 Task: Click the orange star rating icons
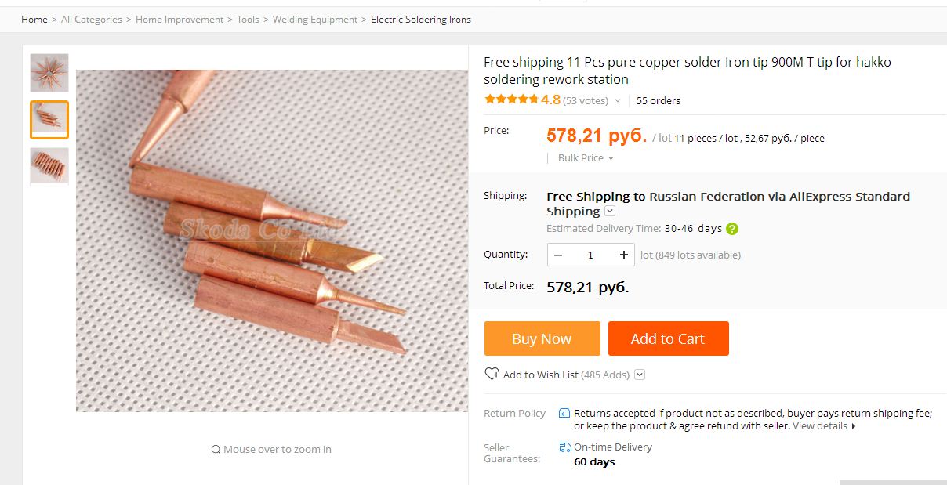pyautogui.click(x=511, y=100)
